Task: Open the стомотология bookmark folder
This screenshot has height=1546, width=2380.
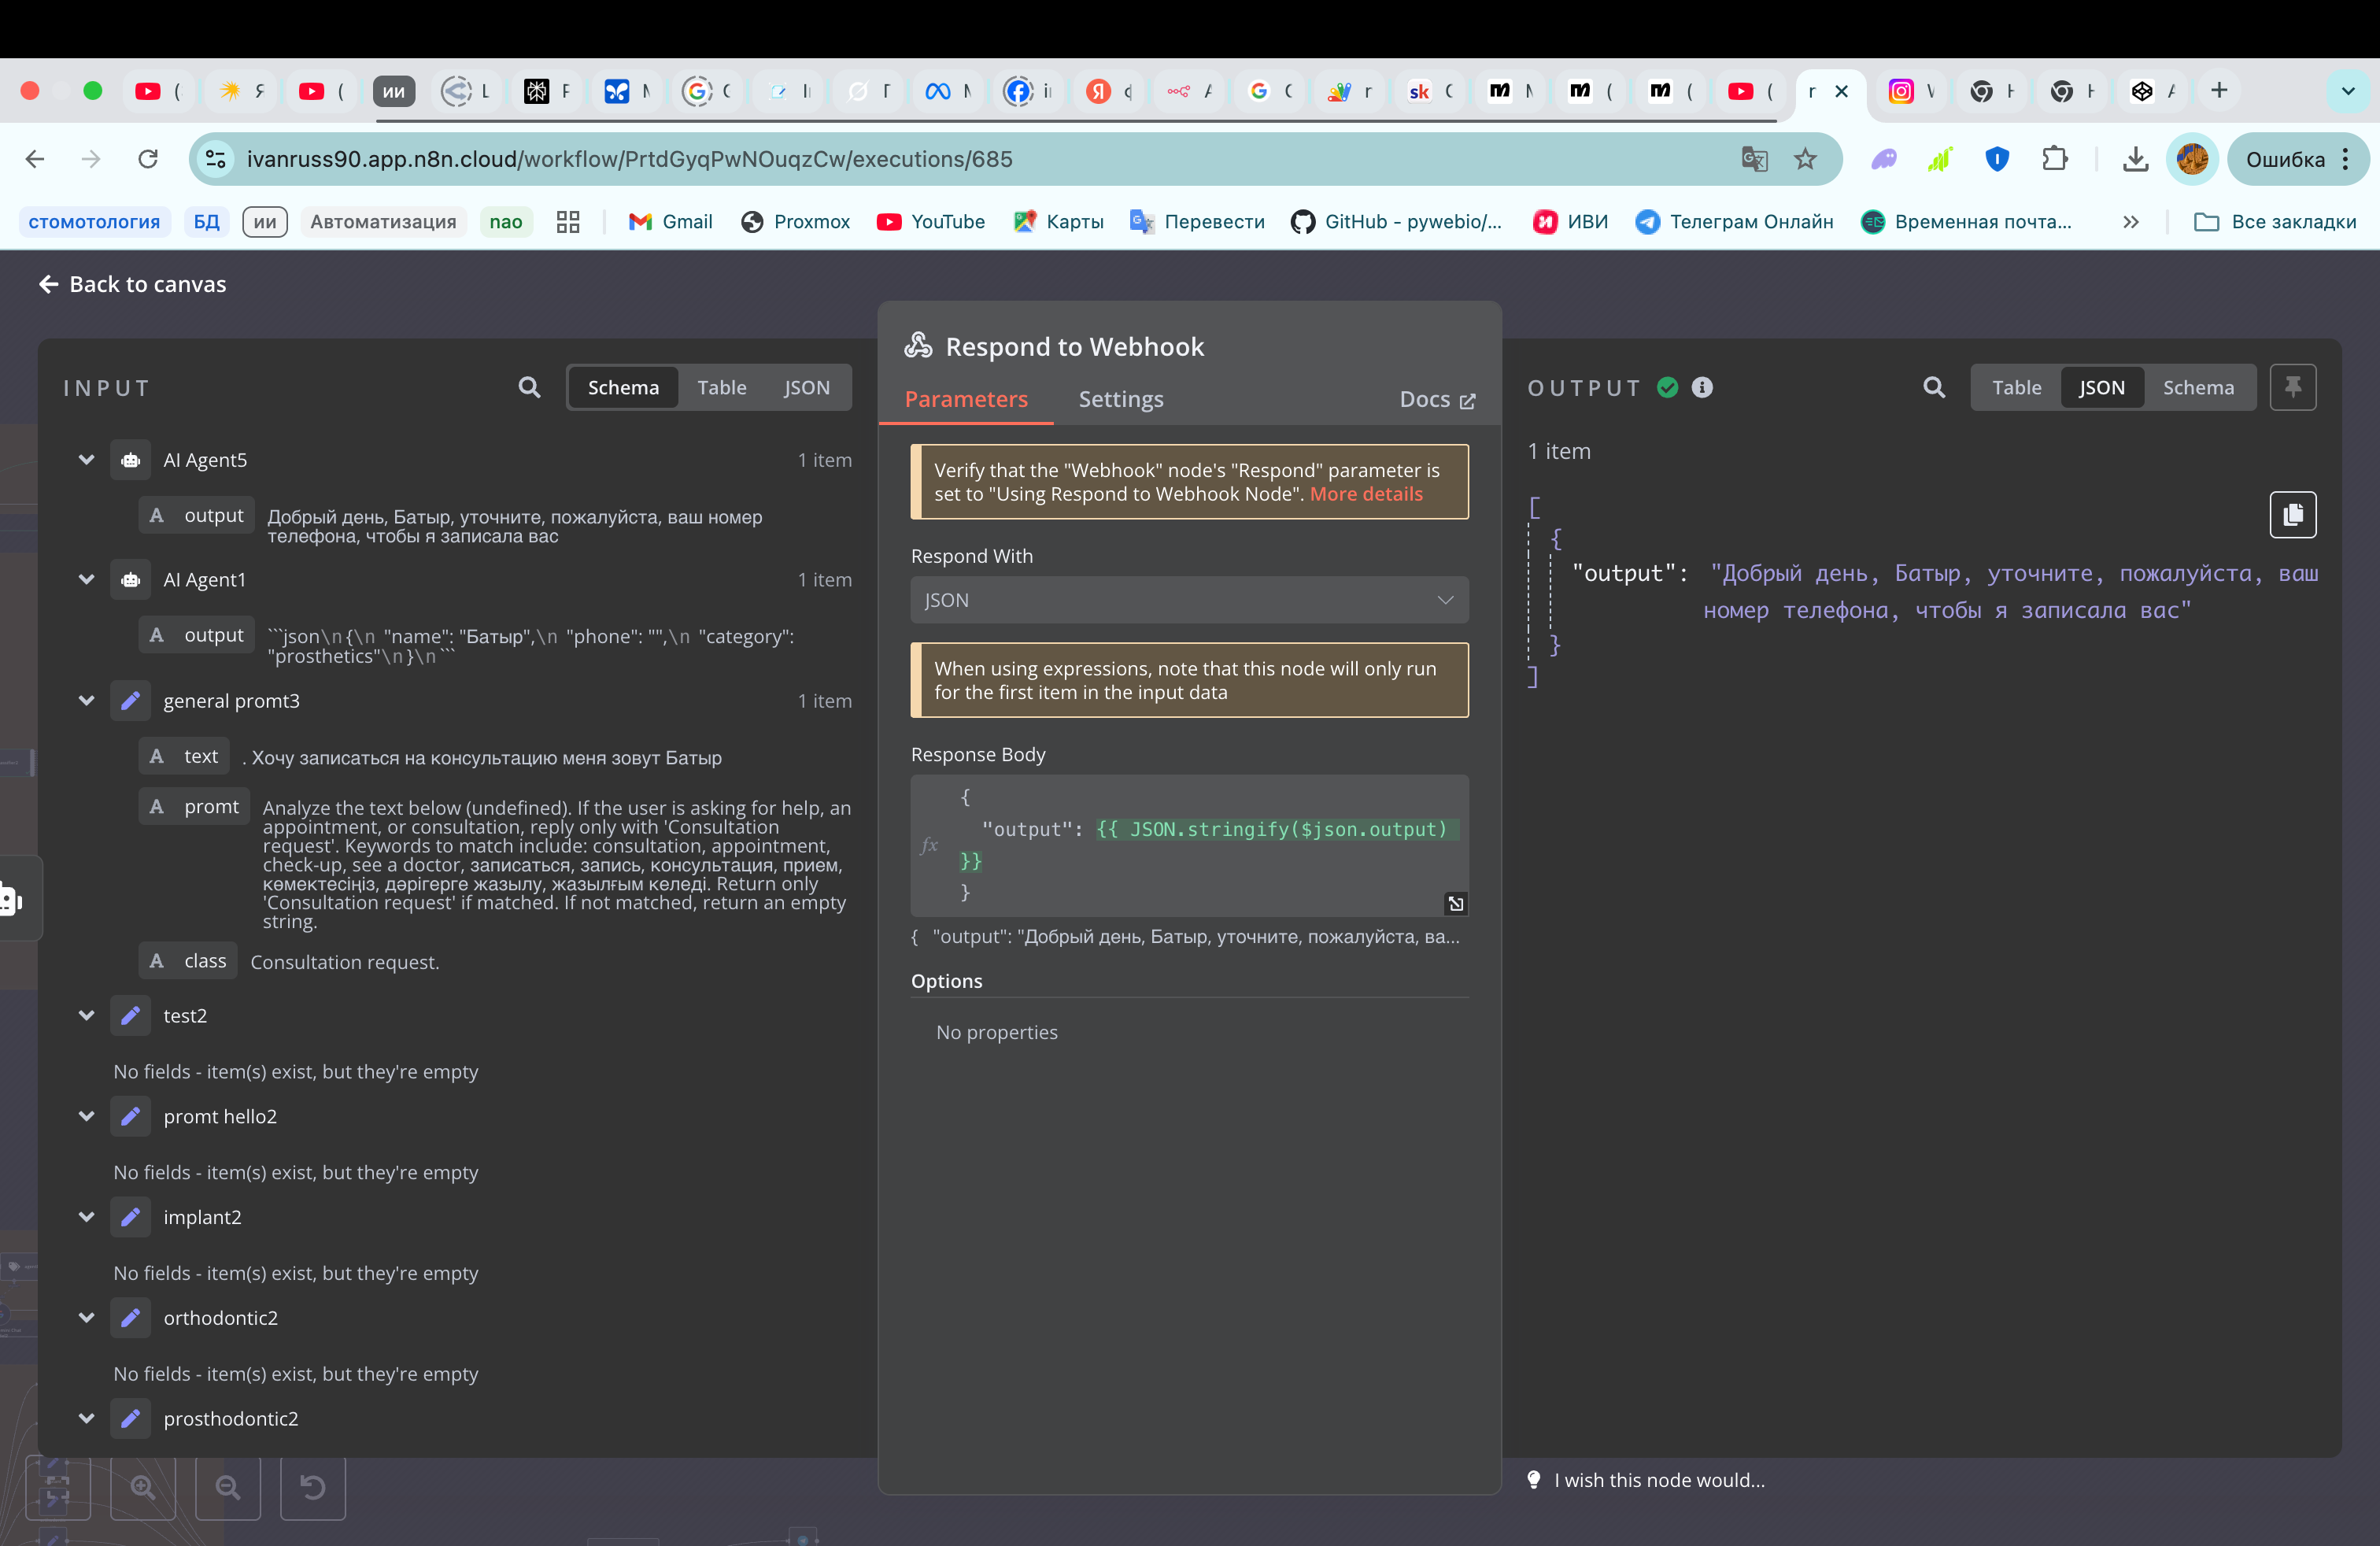Action: click(94, 222)
